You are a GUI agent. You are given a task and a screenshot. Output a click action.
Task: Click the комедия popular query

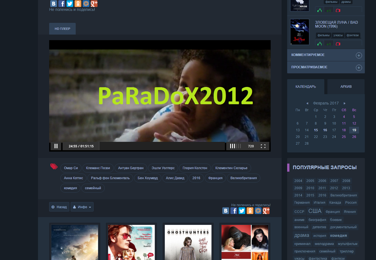point(339,235)
